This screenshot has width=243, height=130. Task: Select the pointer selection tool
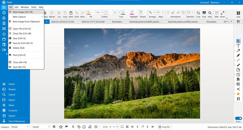coord(238,41)
